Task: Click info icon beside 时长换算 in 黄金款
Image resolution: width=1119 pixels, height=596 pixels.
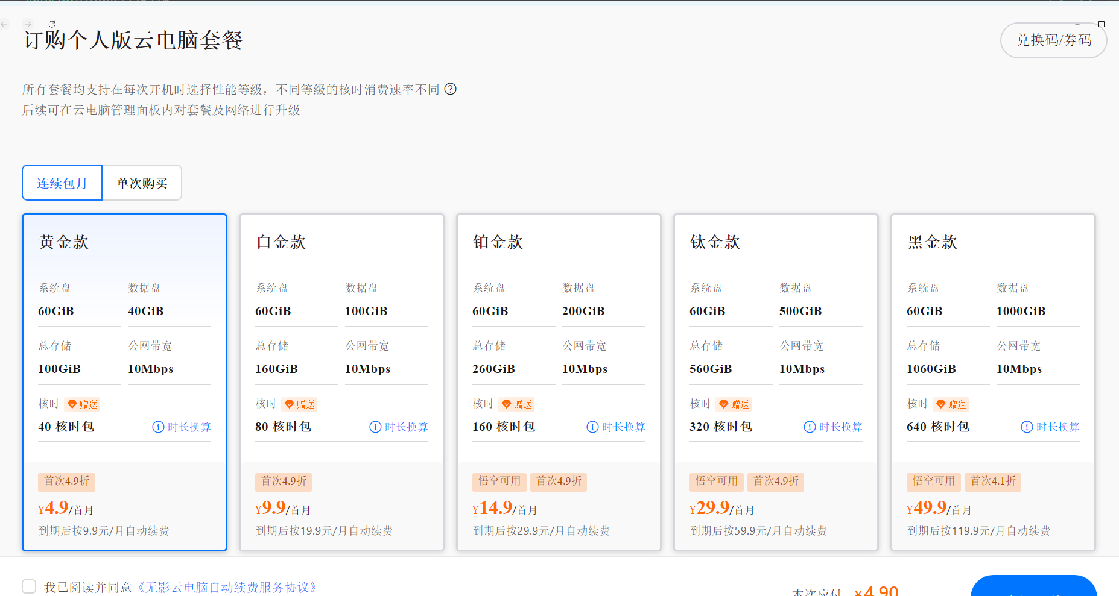Action: [x=158, y=427]
